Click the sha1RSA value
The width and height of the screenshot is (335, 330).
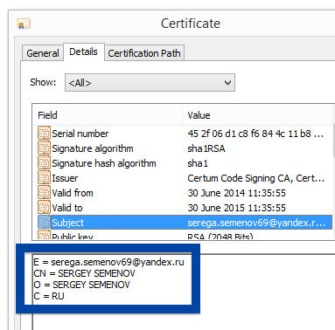pos(206,148)
